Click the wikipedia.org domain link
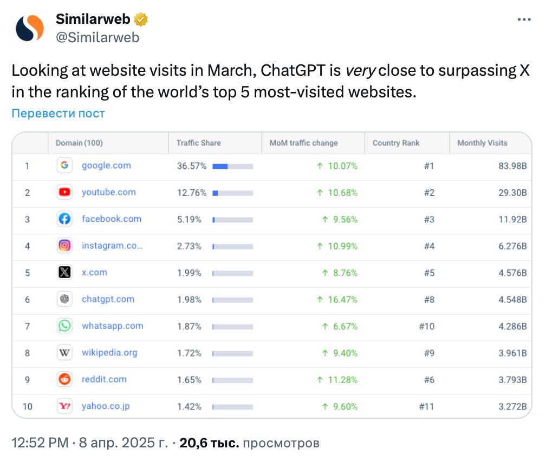546x462 pixels. (x=109, y=353)
